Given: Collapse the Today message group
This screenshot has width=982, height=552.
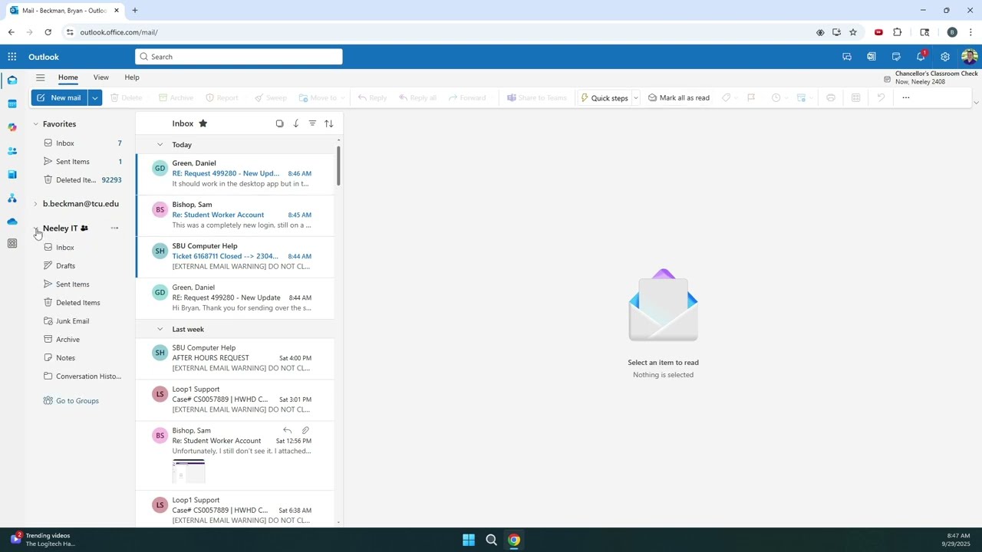Looking at the screenshot, I should (x=160, y=145).
